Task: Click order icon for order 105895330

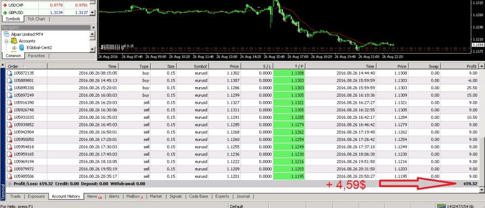Action: click(9, 88)
